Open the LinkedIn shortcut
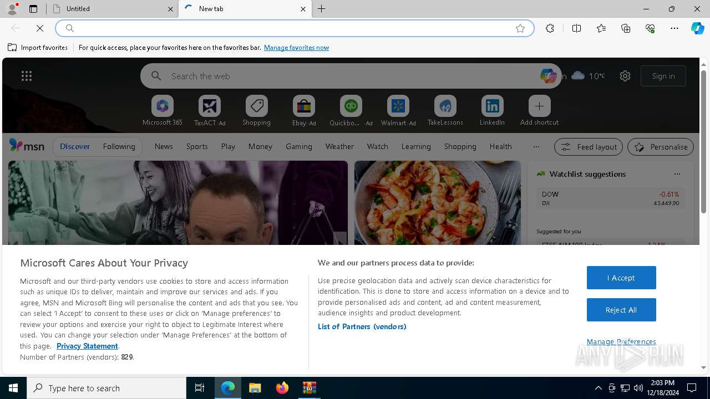 [492, 111]
